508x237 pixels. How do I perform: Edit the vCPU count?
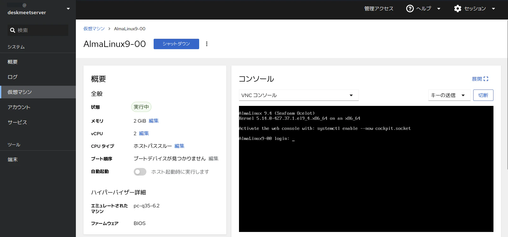(144, 133)
